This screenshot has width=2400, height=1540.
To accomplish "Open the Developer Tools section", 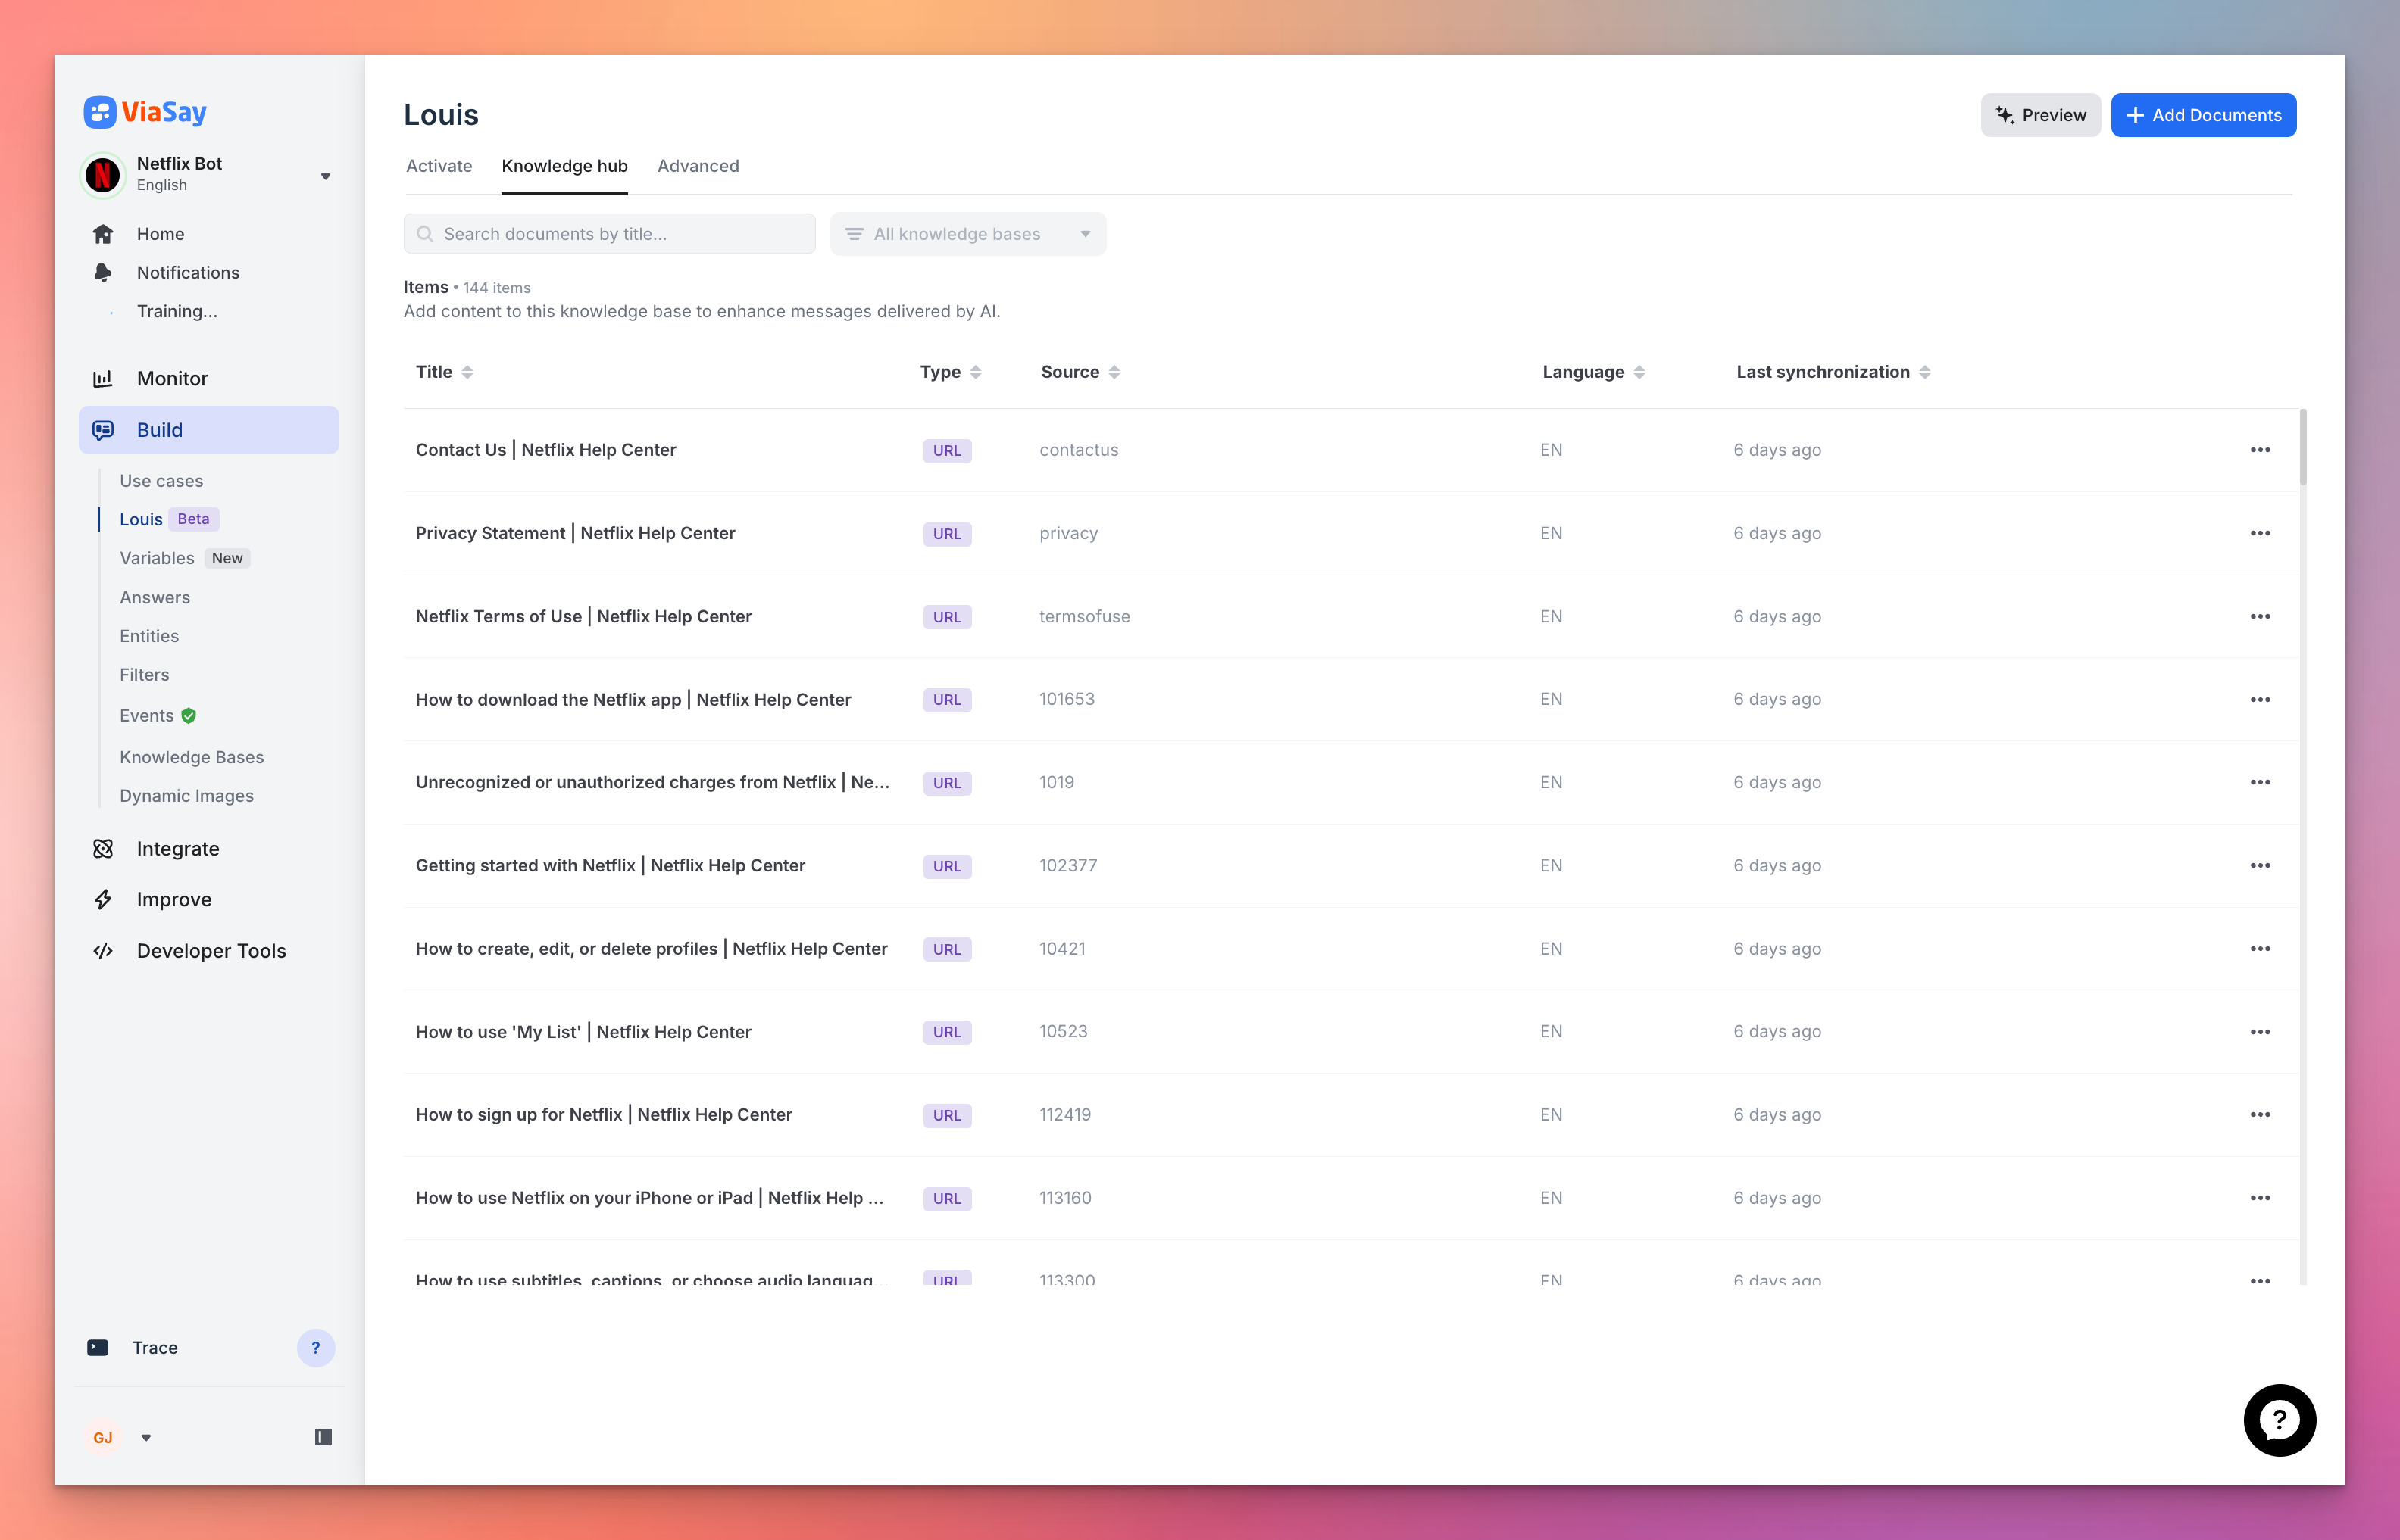I will (x=211, y=951).
